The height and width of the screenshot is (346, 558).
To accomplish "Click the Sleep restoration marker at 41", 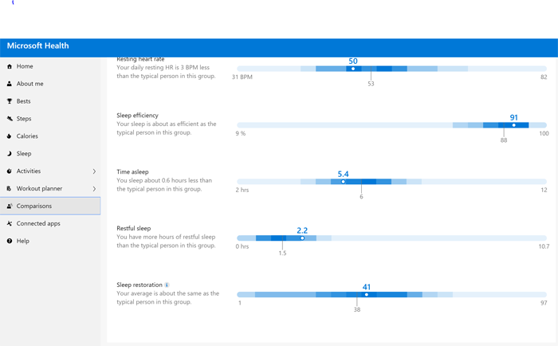I will click(367, 295).
